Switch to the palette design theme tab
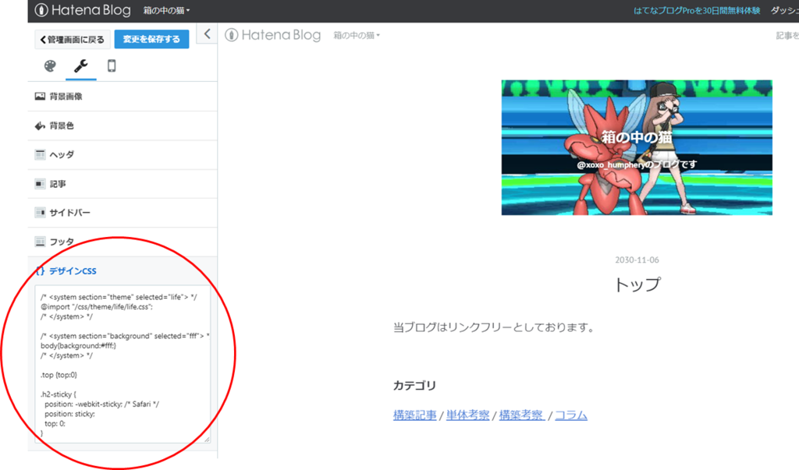 [50, 66]
